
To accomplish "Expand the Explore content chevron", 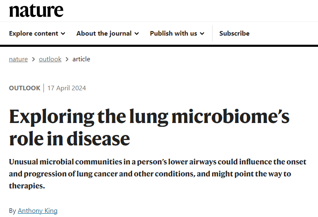I will pos(63,34).
